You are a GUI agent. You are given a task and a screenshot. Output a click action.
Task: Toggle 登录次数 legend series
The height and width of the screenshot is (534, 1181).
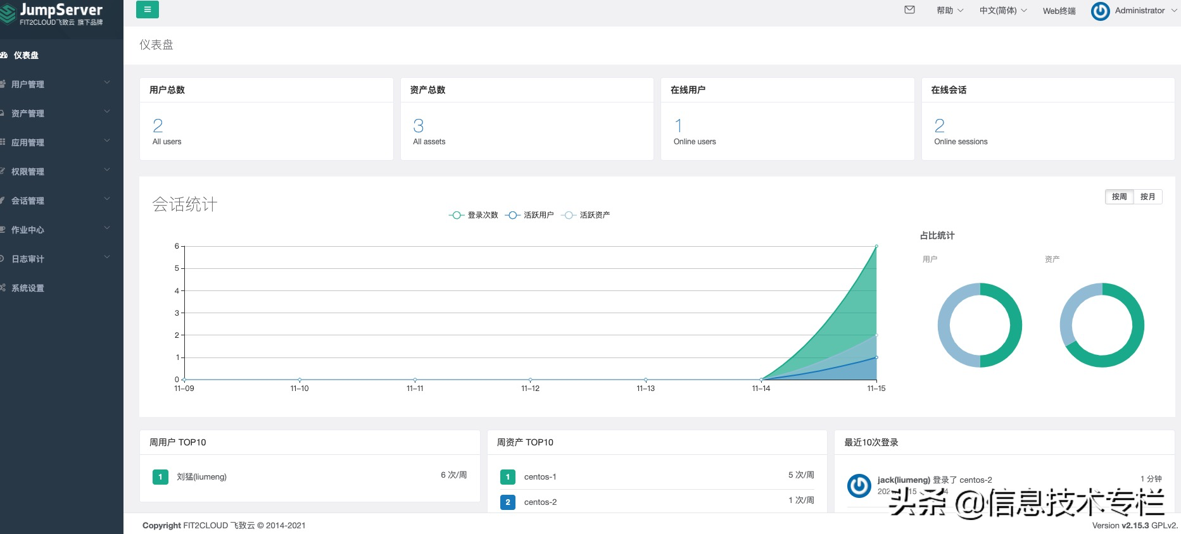pyautogui.click(x=474, y=215)
